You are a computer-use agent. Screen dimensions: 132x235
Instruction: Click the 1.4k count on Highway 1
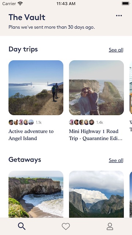[x=100, y=123]
